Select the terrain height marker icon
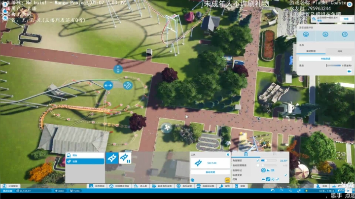355x199 pixels. coord(268,170)
